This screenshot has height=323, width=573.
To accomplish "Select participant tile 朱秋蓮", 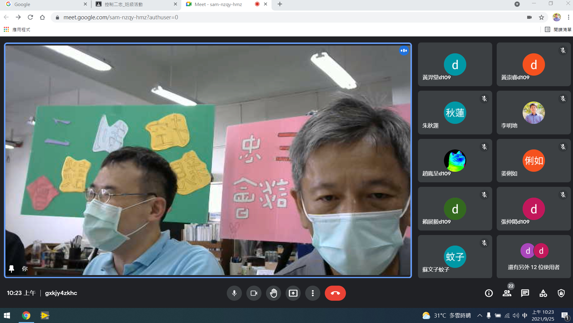I will tap(455, 112).
